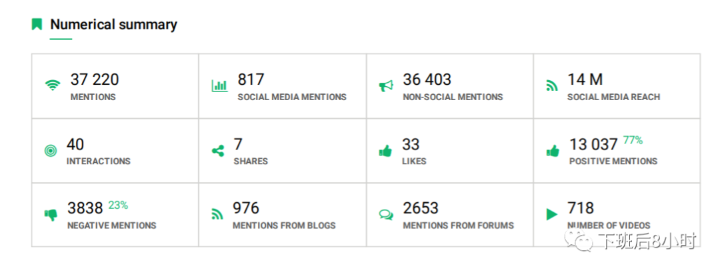The width and height of the screenshot is (720, 273).
Task: Click the 23% negative percentage label
Action: [x=118, y=206]
